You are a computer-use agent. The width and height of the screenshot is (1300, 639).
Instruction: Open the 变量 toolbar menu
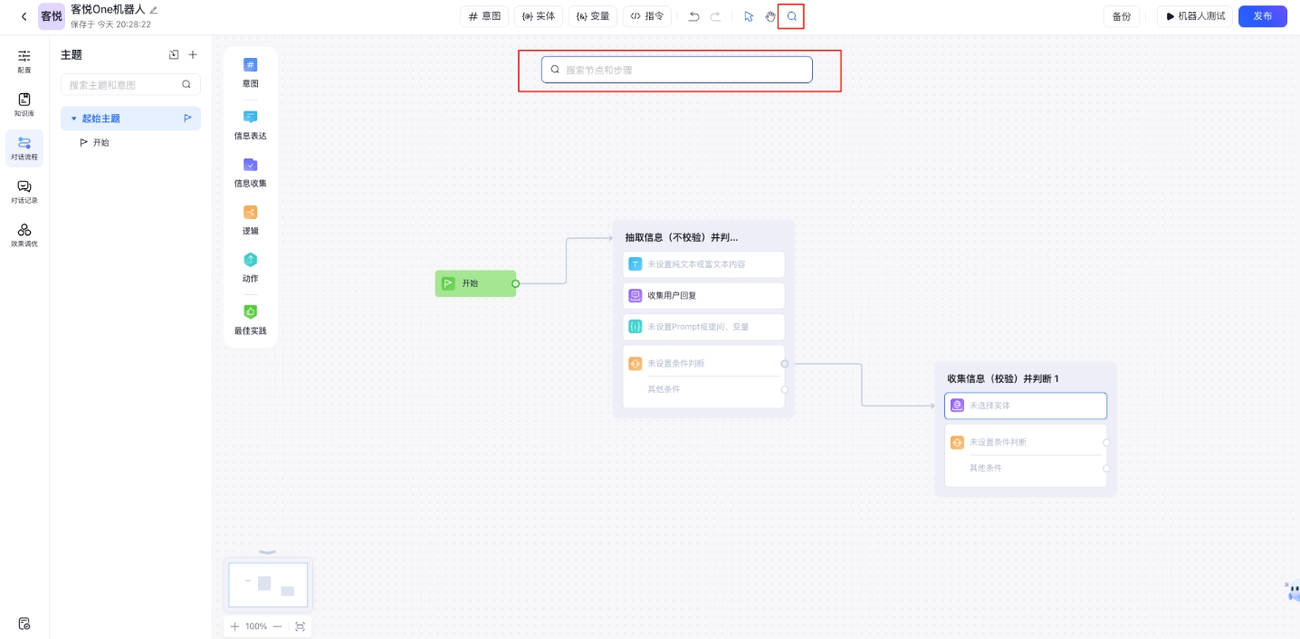click(593, 16)
